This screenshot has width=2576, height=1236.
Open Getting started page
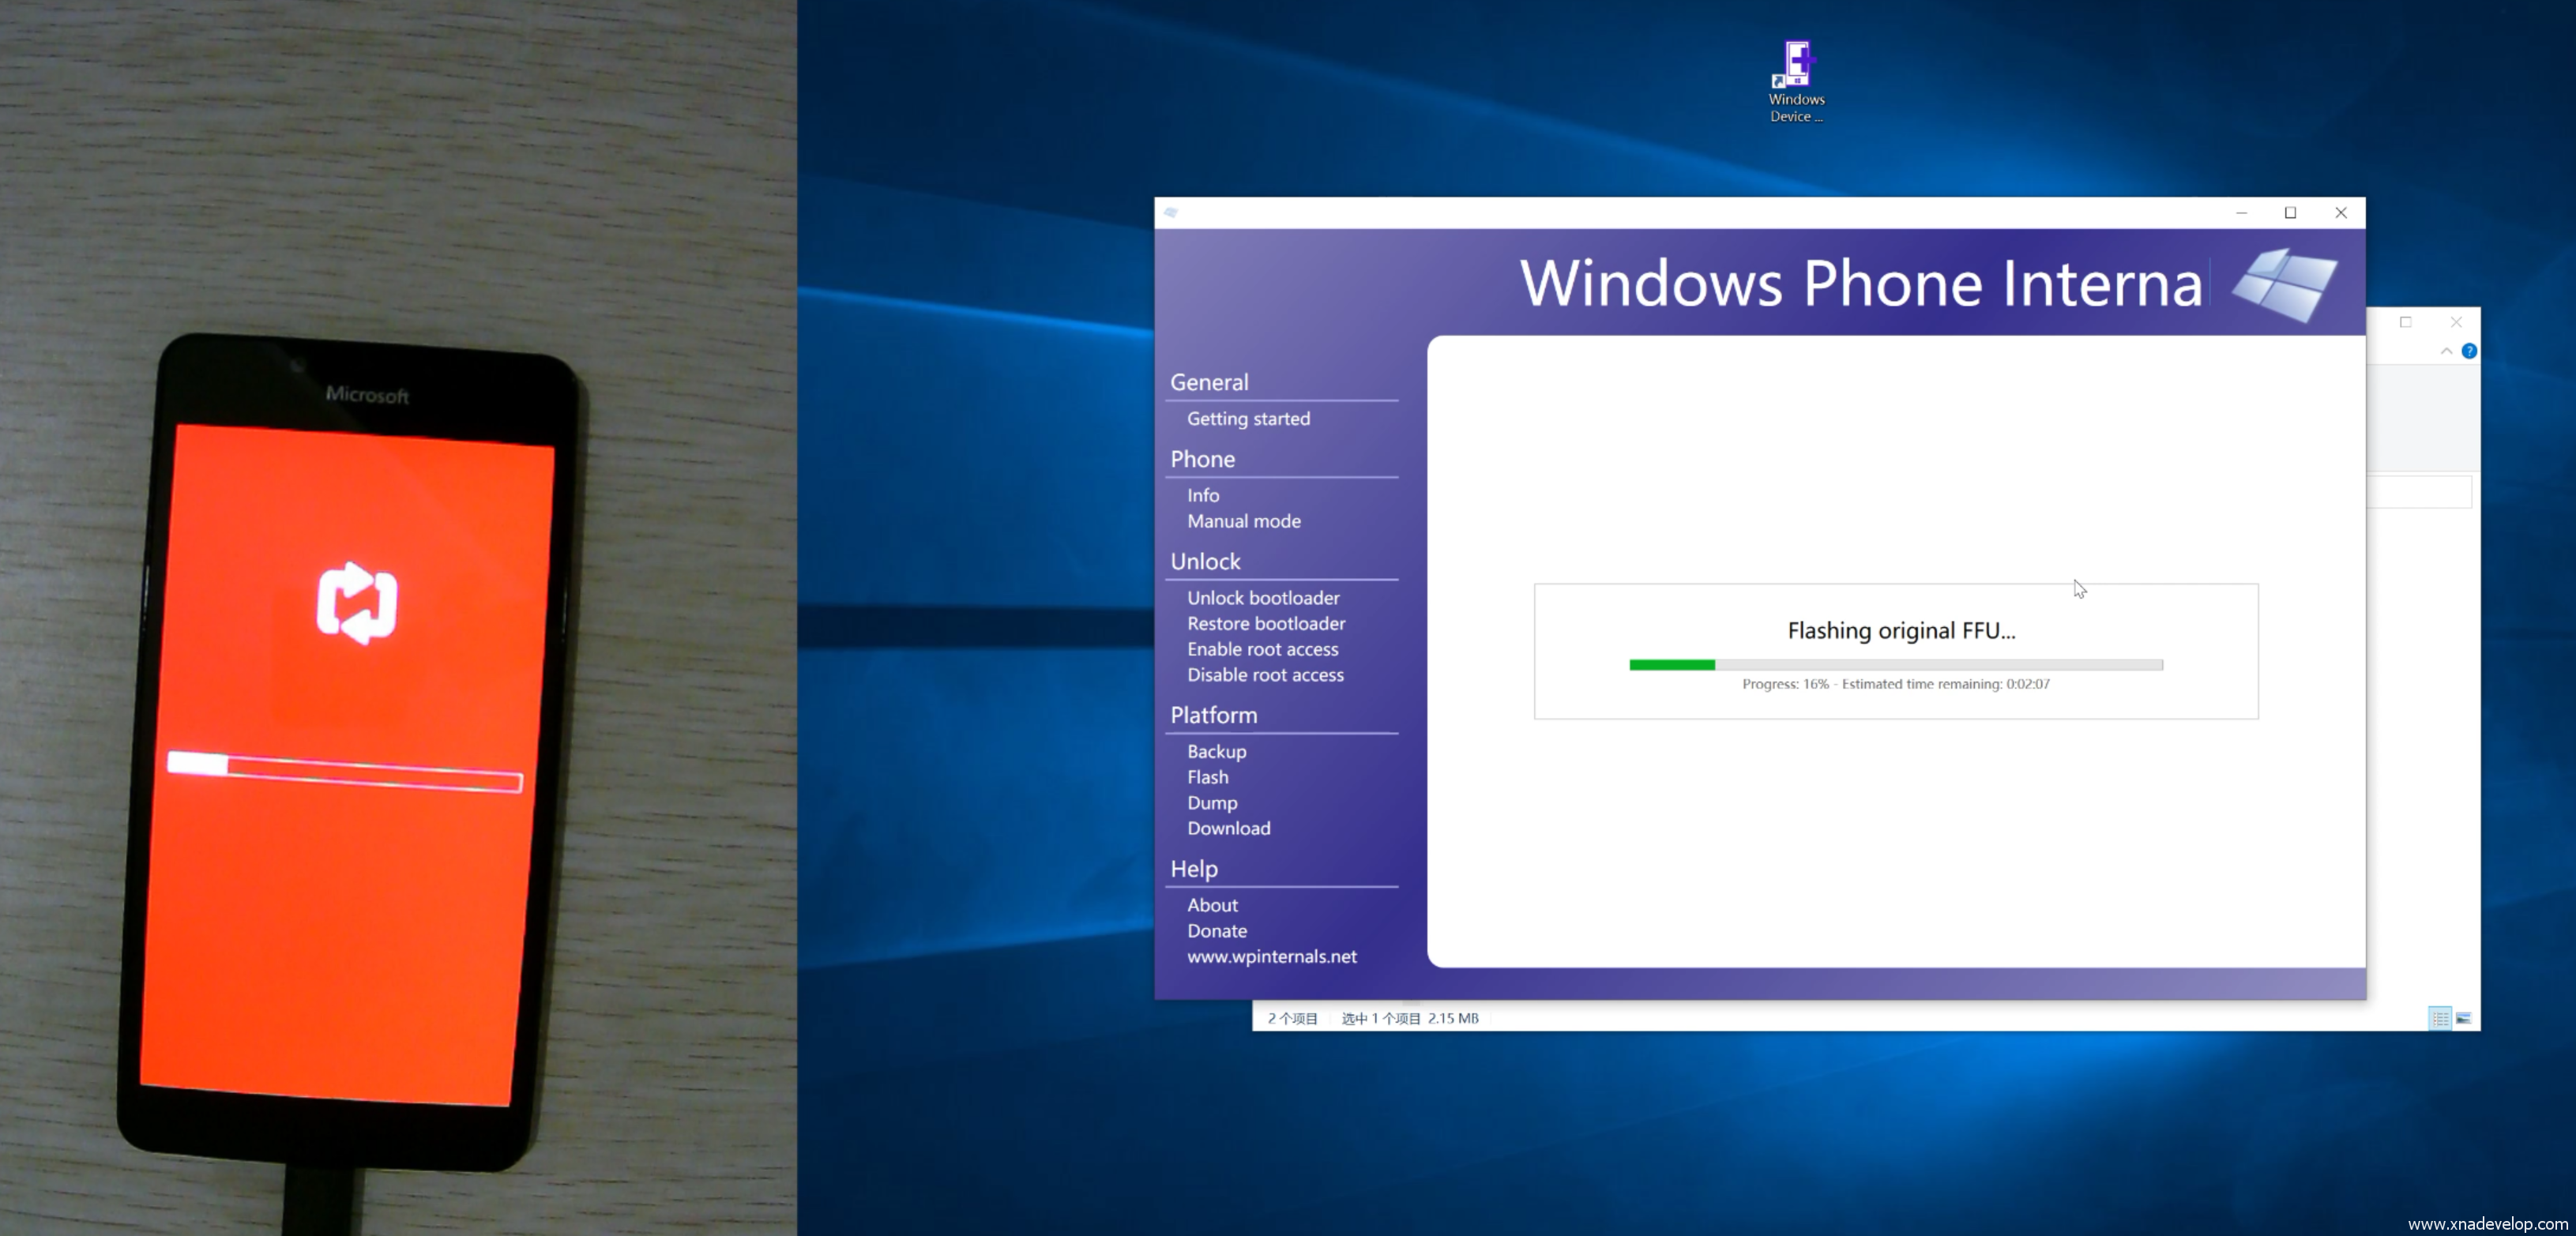pos(1248,419)
